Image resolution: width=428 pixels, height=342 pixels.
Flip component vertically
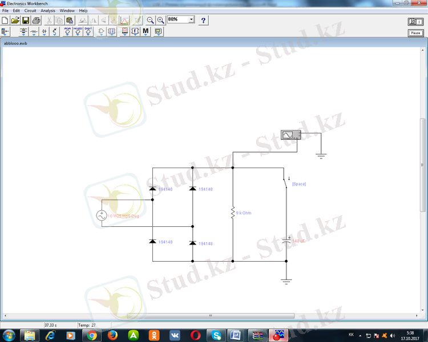tap(103, 21)
